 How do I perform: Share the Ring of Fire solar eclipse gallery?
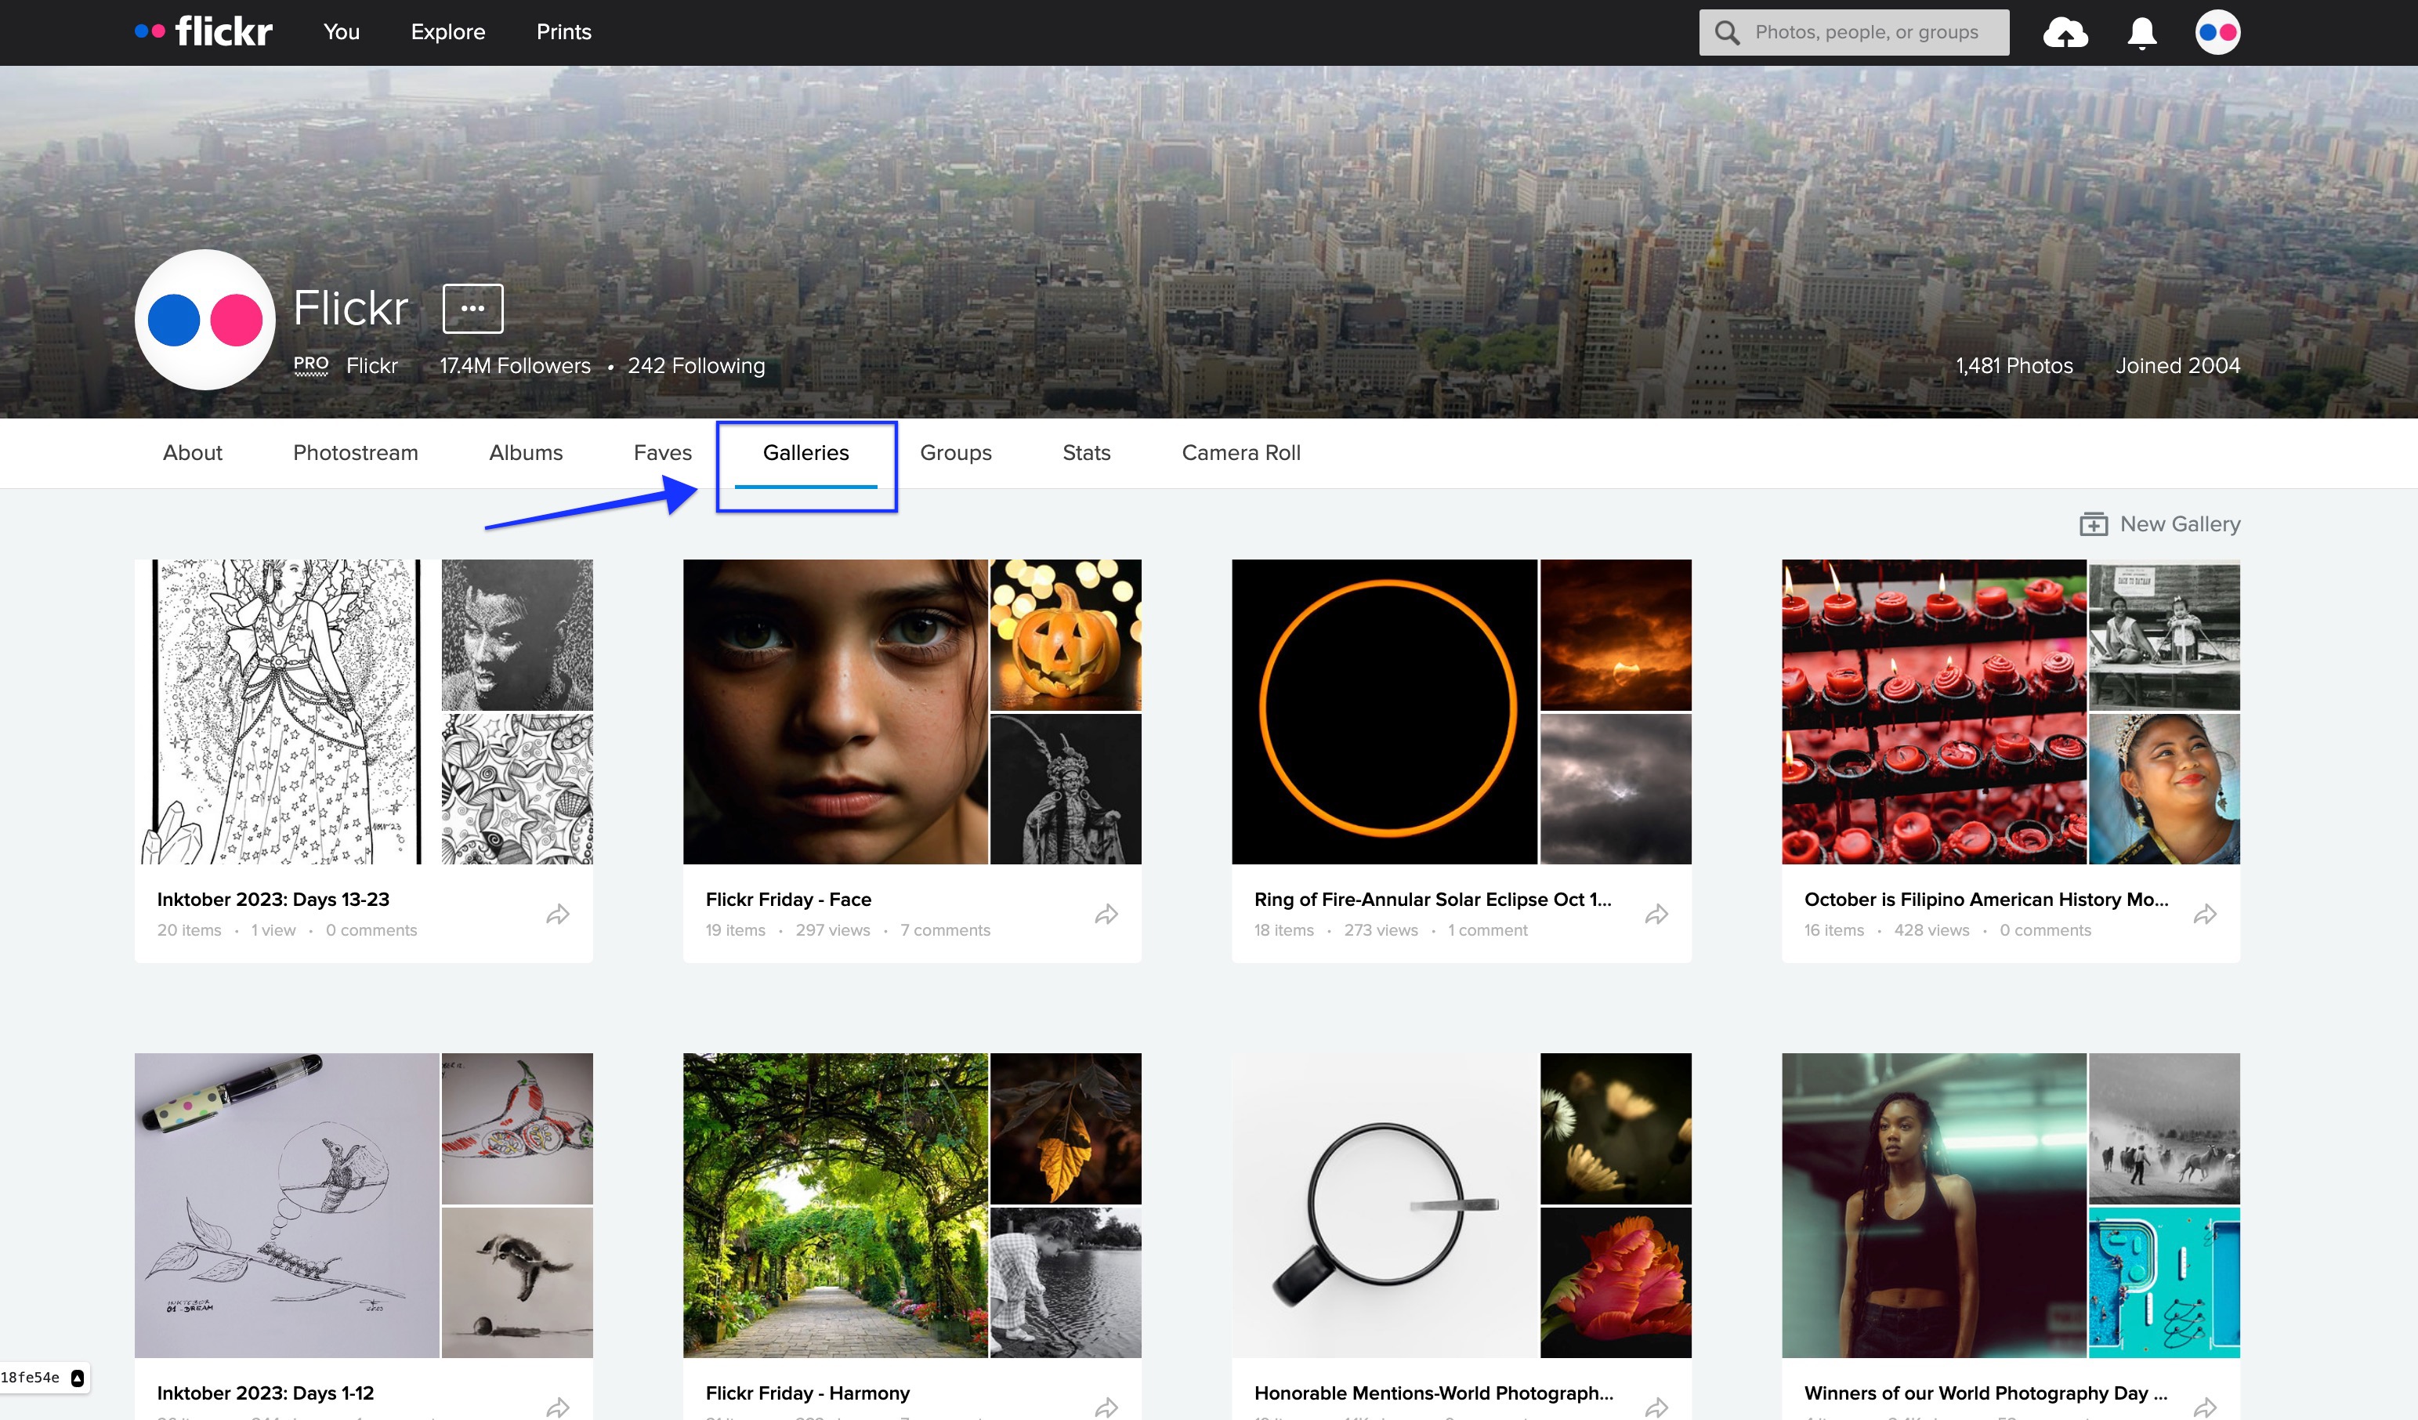pyautogui.click(x=1656, y=915)
